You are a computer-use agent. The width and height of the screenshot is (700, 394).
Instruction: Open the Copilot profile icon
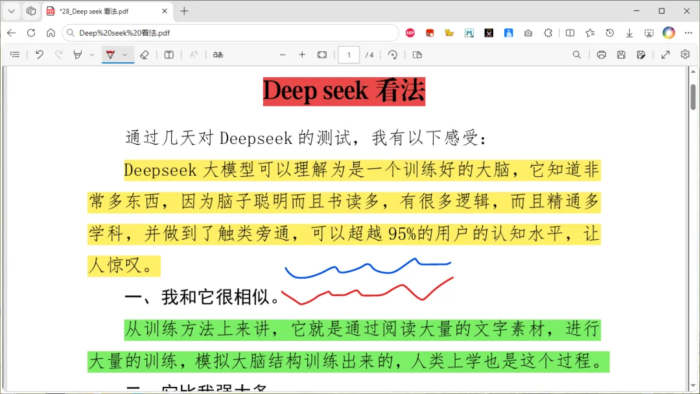(668, 32)
